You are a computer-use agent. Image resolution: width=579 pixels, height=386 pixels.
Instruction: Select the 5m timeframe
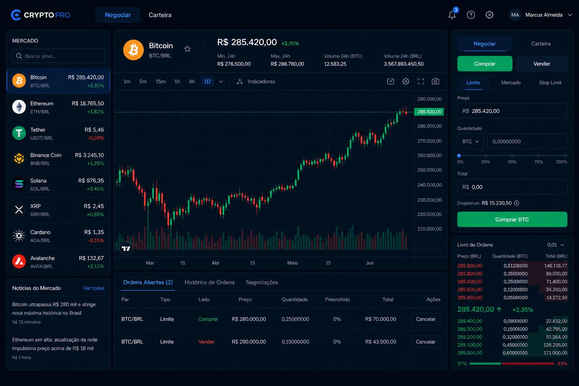[x=143, y=81]
